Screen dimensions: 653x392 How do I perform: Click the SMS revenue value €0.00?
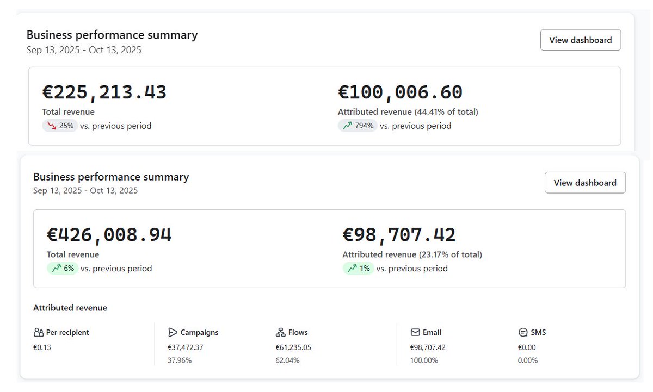(x=527, y=347)
